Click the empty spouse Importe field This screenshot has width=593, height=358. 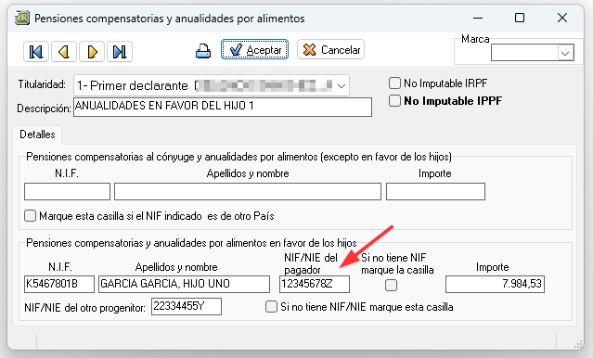click(435, 192)
